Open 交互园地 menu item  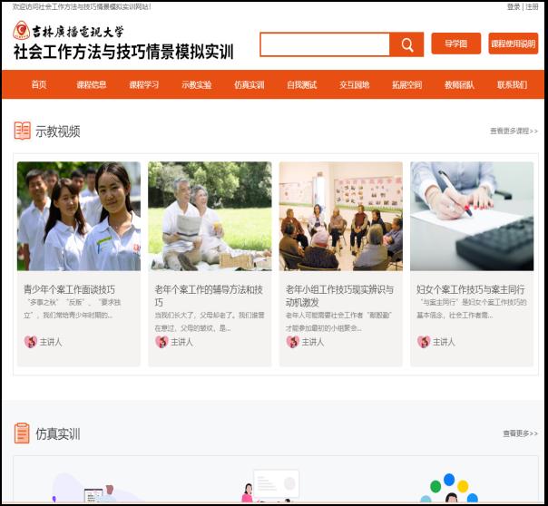(x=355, y=84)
